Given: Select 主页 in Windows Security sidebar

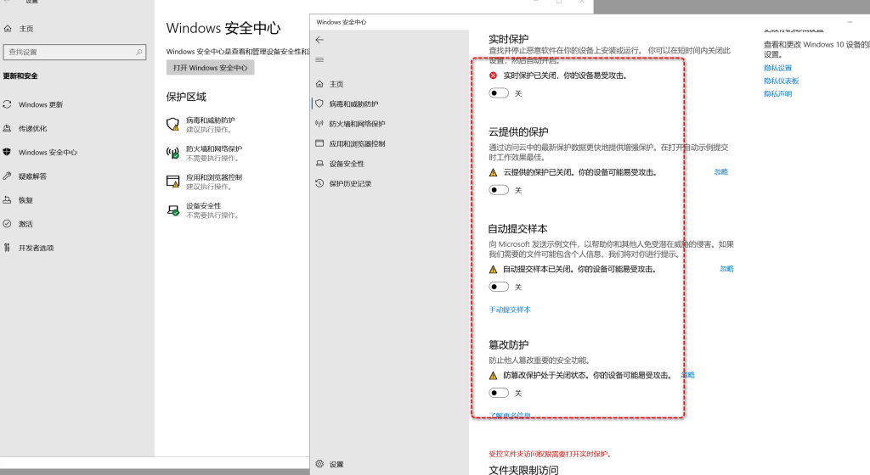Looking at the screenshot, I should [x=336, y=84].
